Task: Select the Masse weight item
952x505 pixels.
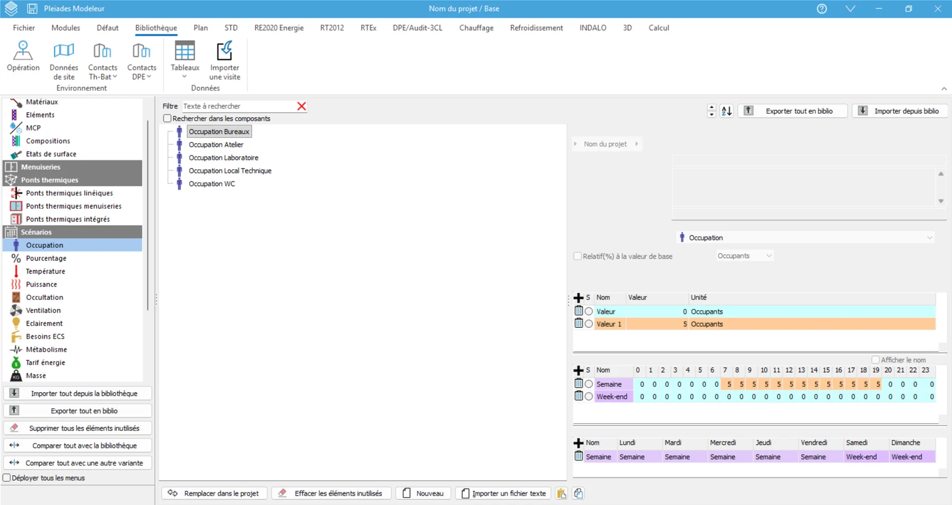Action: [35, 375]
